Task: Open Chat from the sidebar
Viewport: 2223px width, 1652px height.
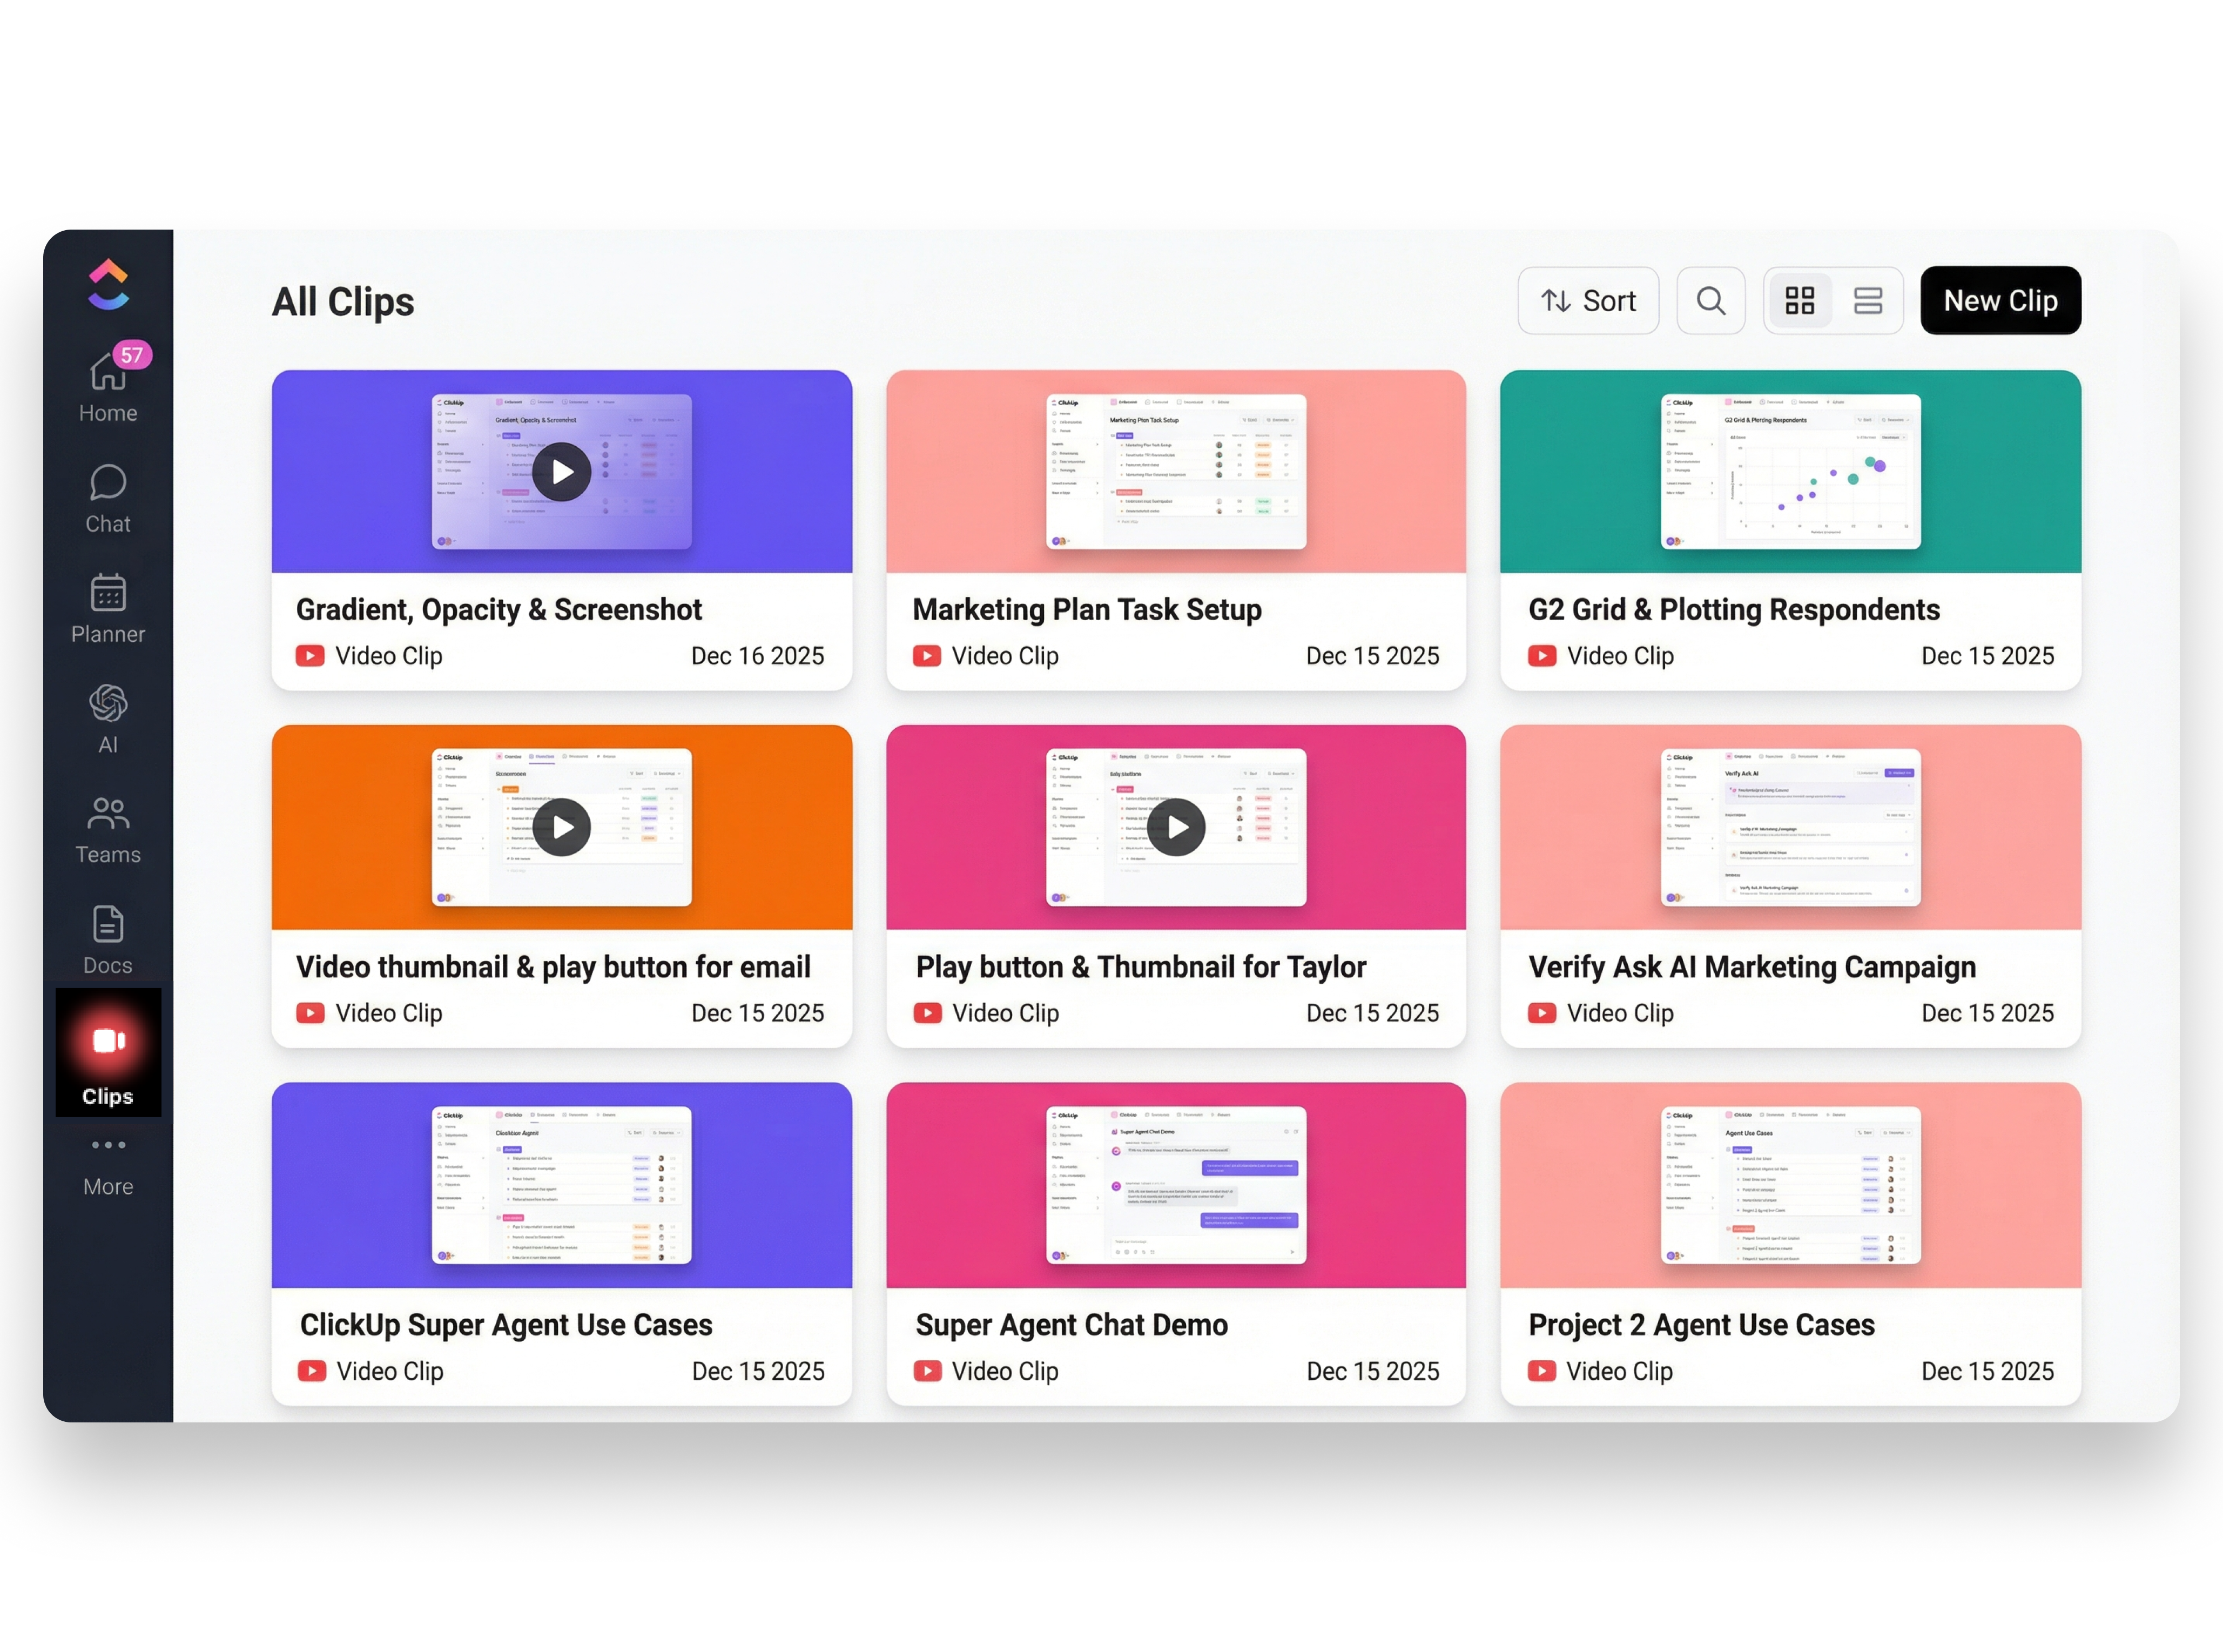Action: (x=108, y=484)
